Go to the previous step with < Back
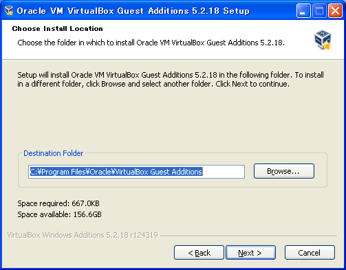 click(x=199, y=253)
